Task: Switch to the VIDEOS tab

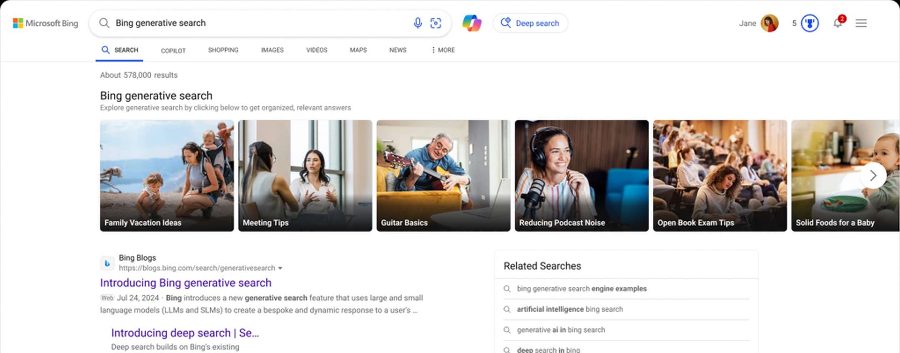Action: pyautogui.click(x=317, y=50)
